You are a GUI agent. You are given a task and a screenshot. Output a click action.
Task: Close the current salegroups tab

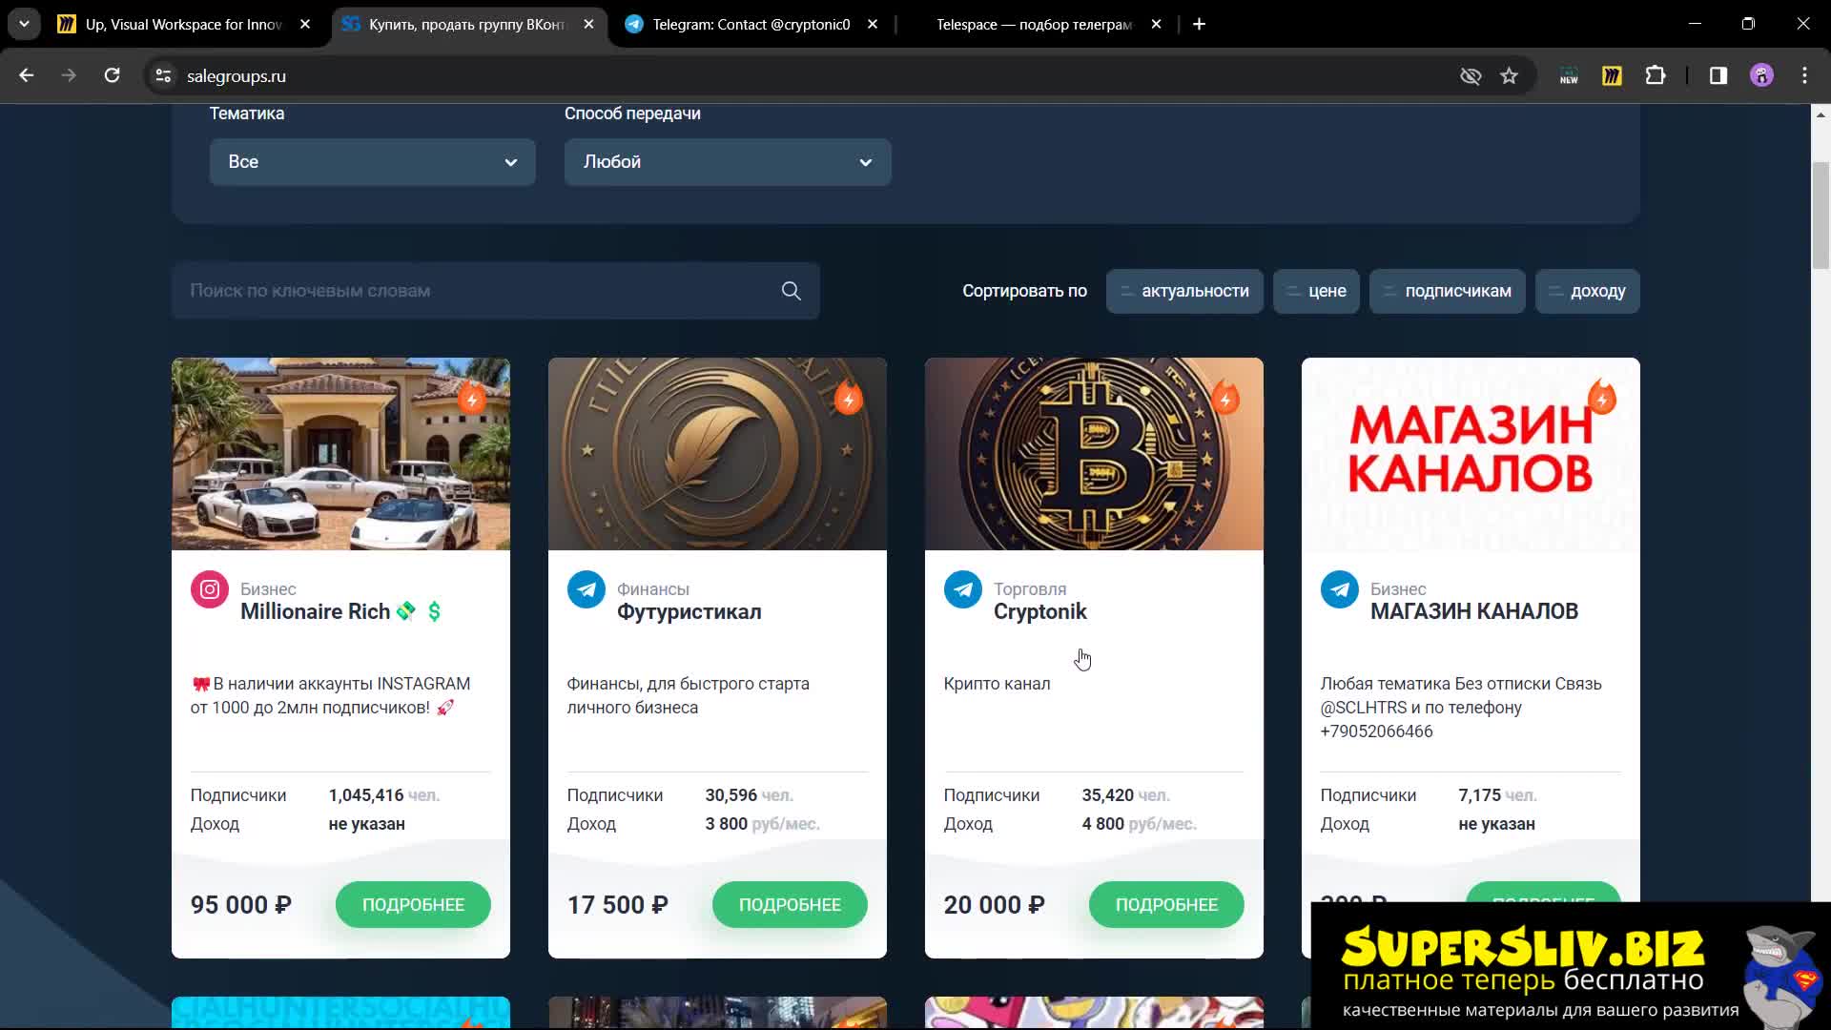(x=588, y=24)
